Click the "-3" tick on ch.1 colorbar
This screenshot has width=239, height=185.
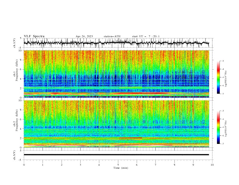point(223,61)
